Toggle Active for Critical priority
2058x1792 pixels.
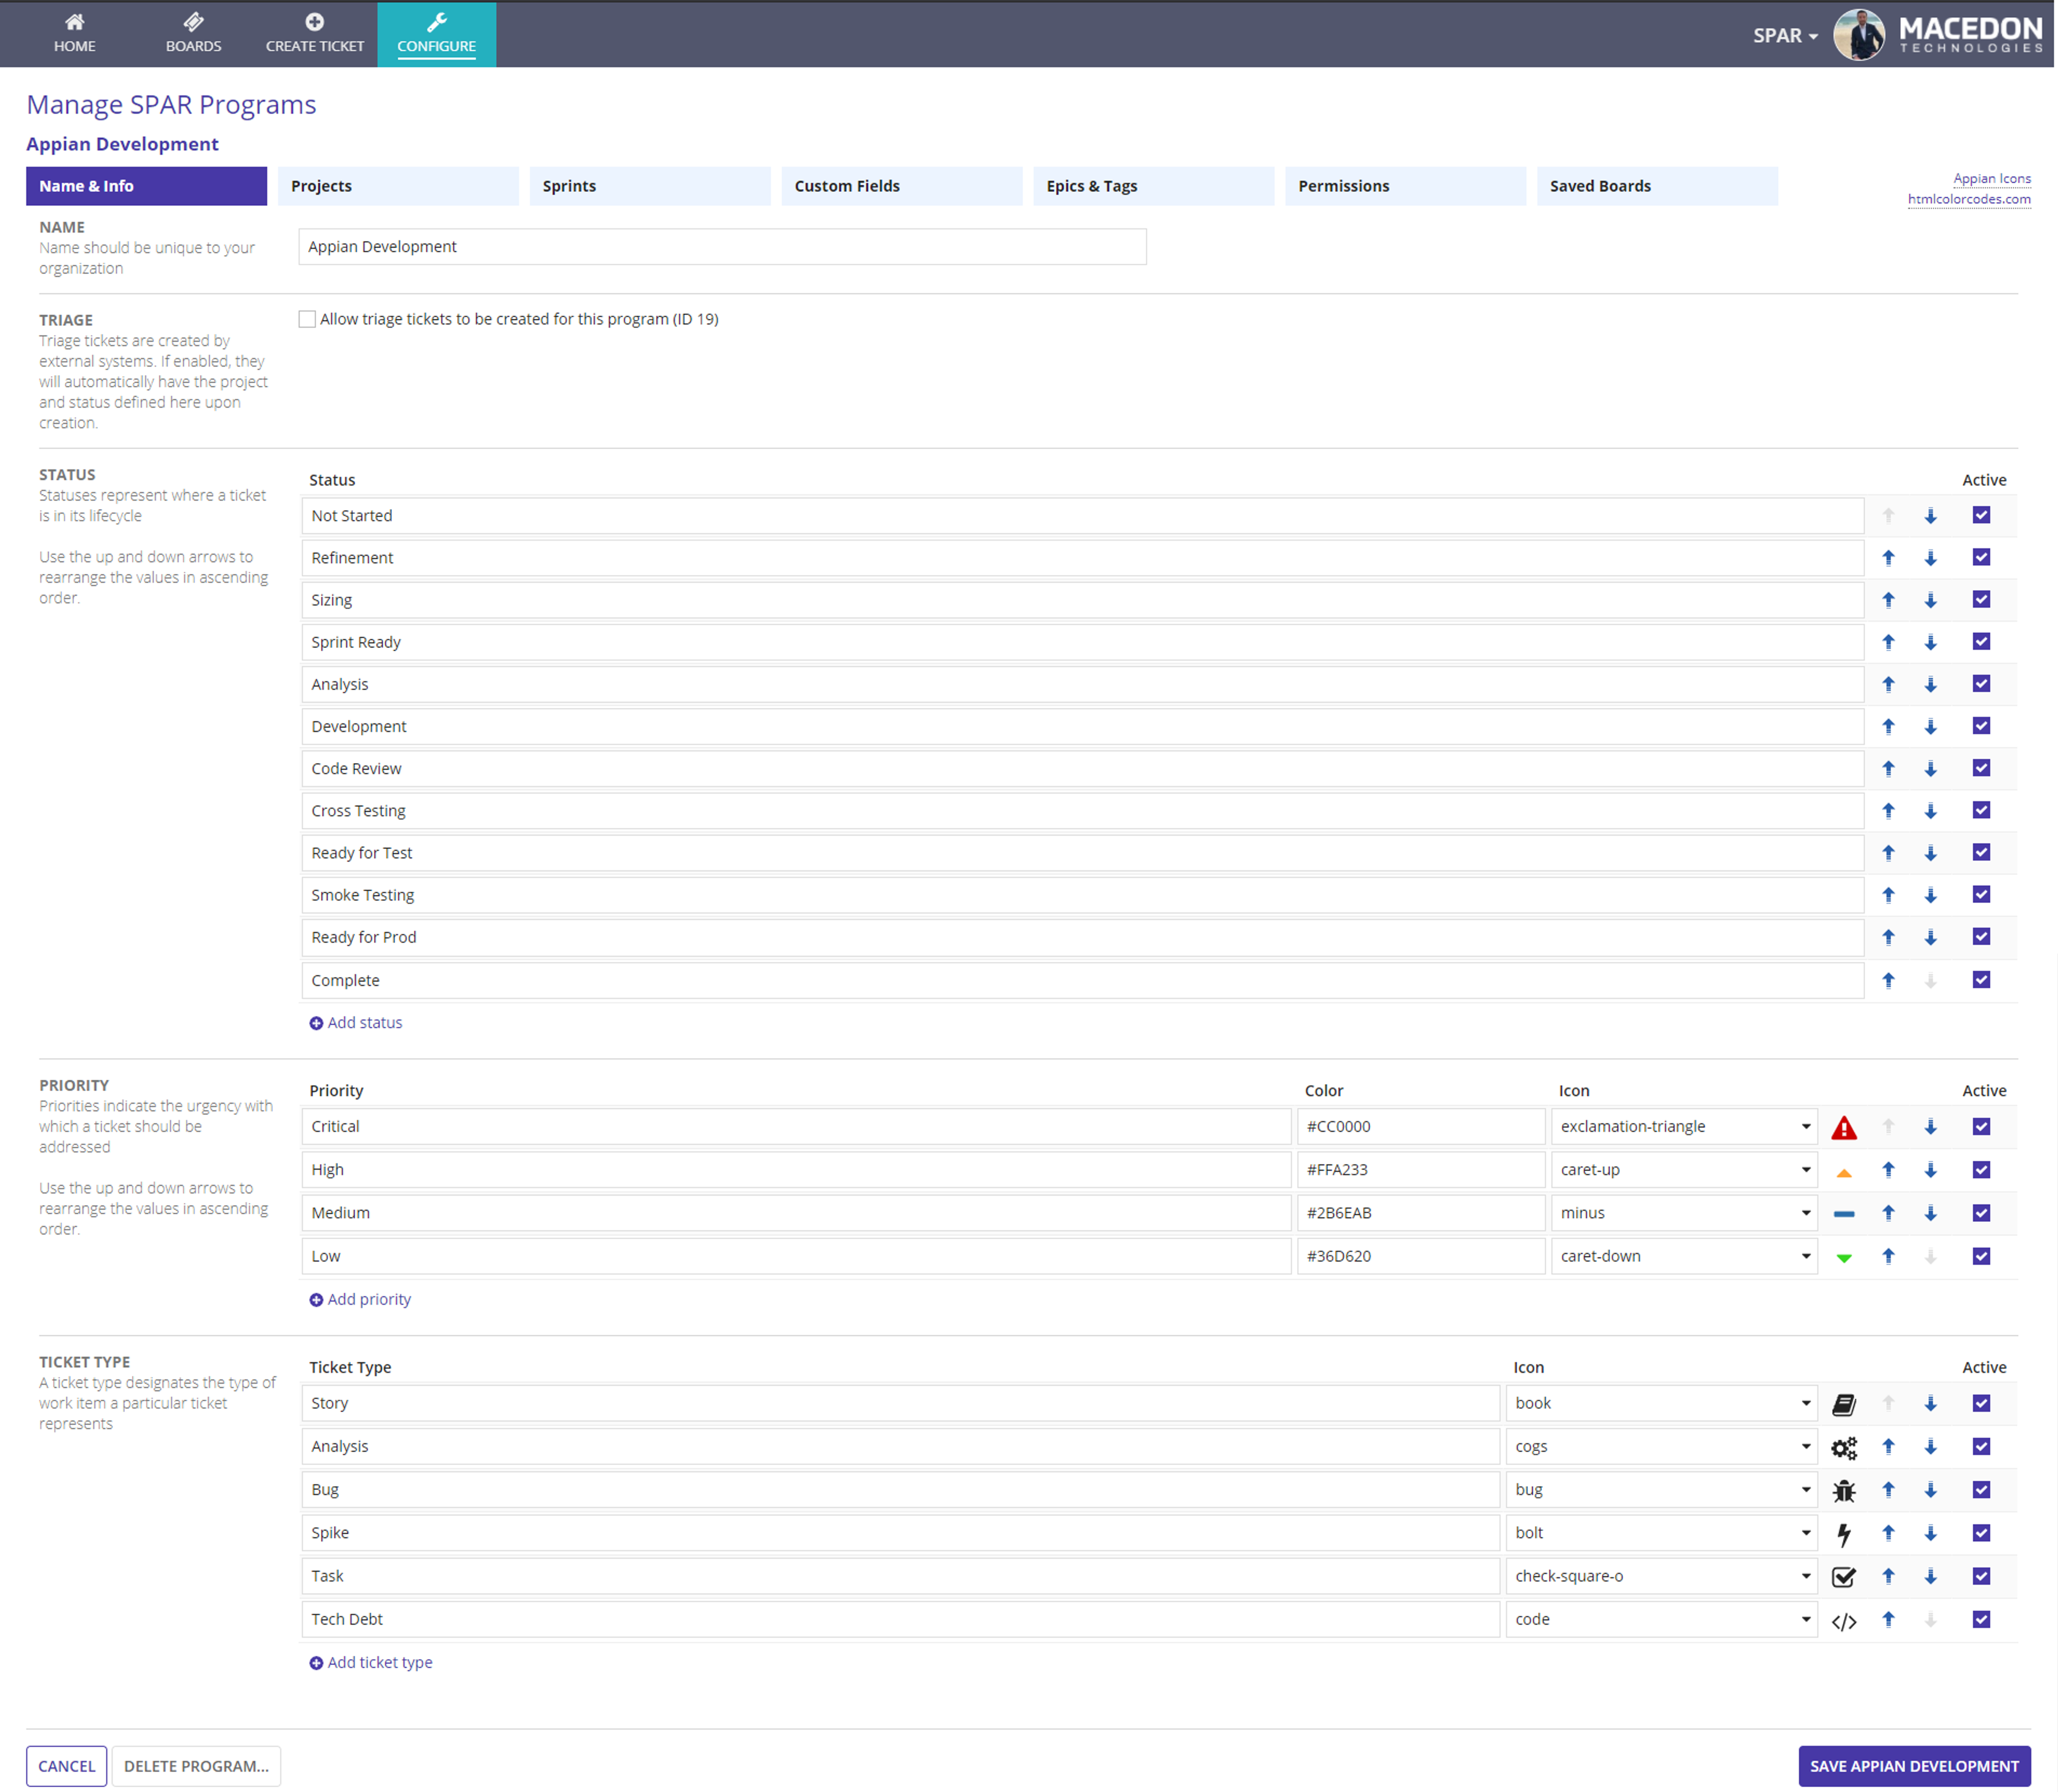pyautogui.click(x=1981, y=1126)
